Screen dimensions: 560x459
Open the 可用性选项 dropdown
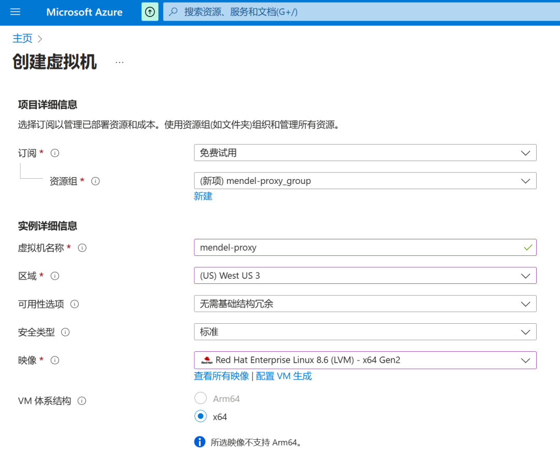[365, 304]
